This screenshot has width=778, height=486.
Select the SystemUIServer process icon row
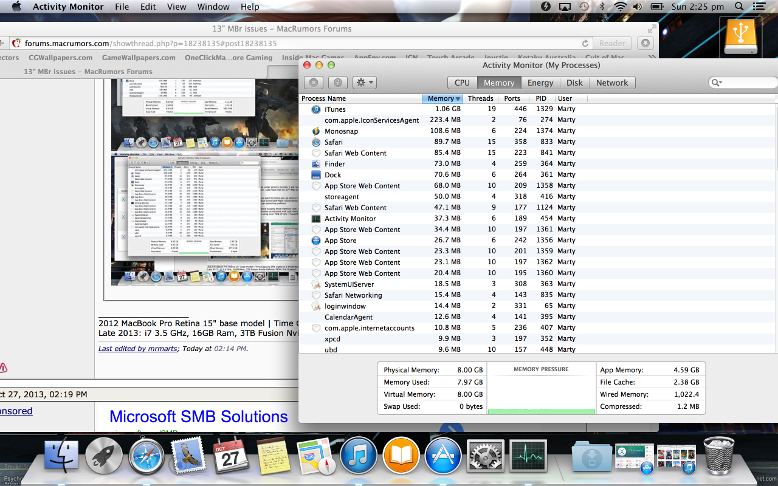[x=316, y=284]
